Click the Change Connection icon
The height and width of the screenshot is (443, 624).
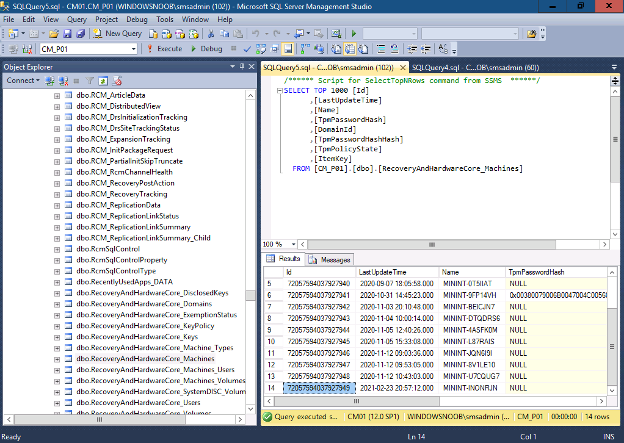pos(27,49)
